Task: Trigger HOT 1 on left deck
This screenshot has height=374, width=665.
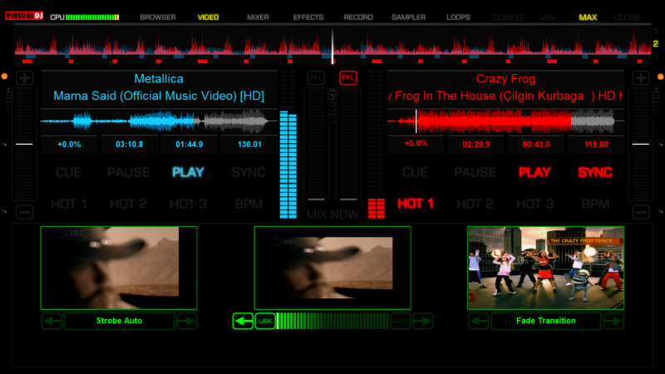Action: [69, 204]
